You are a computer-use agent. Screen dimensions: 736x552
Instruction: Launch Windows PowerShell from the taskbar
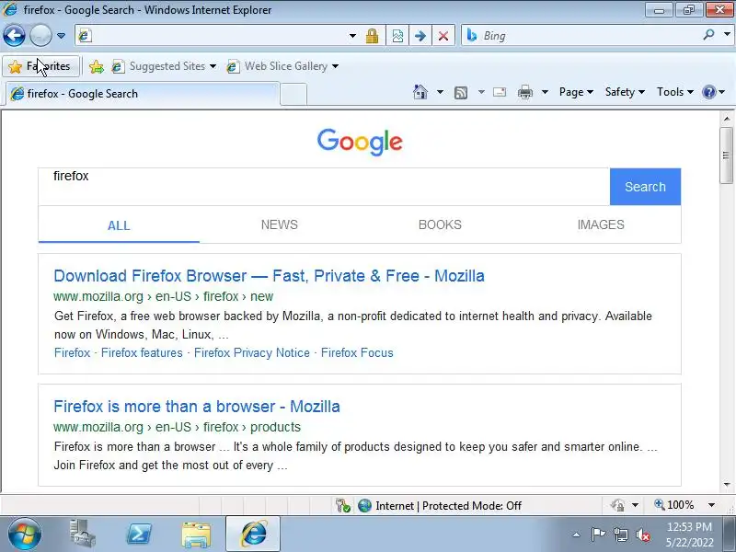(x=140, y=535)
